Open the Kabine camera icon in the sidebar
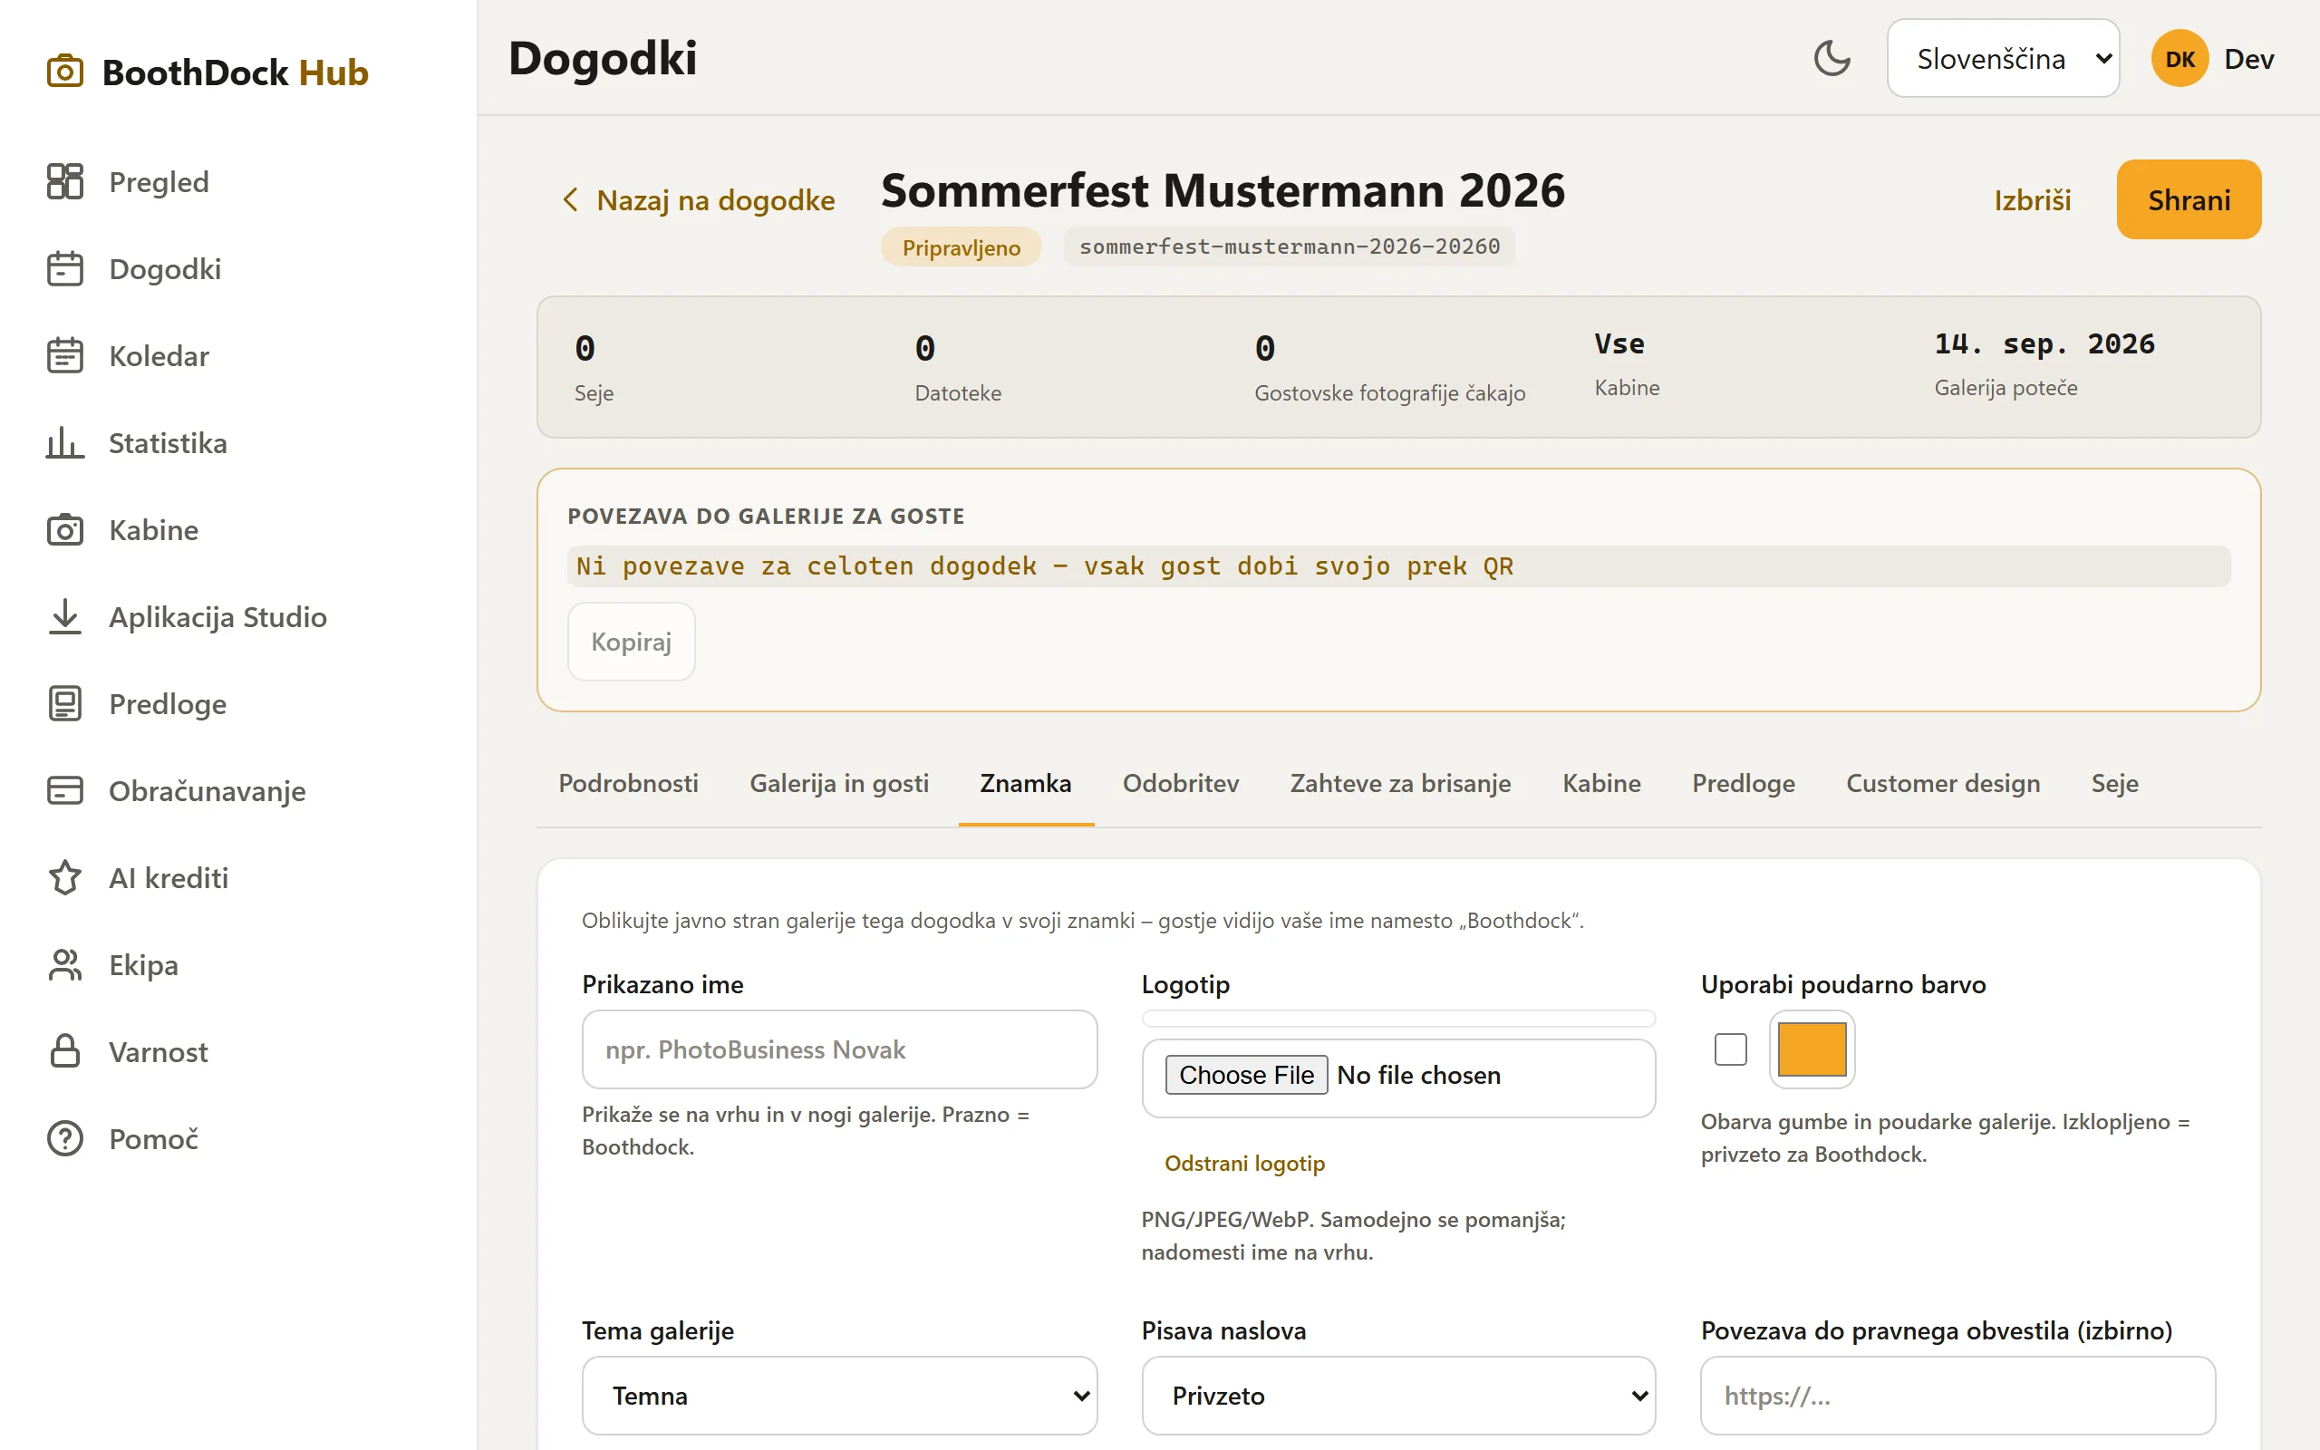Screen dimensions: 2320x1450 65,529
